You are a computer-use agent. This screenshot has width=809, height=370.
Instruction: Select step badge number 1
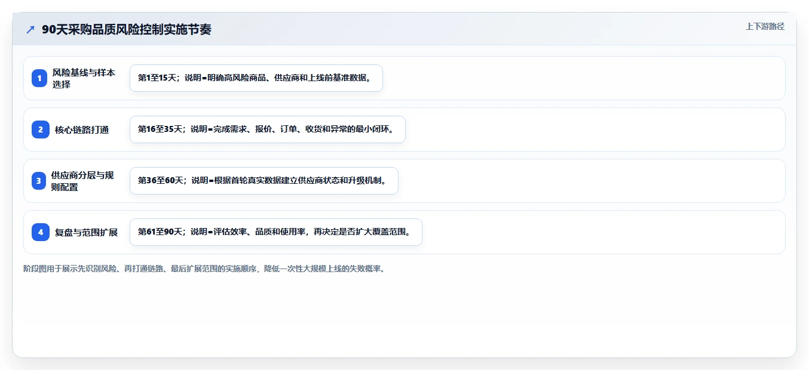(39, 78)
